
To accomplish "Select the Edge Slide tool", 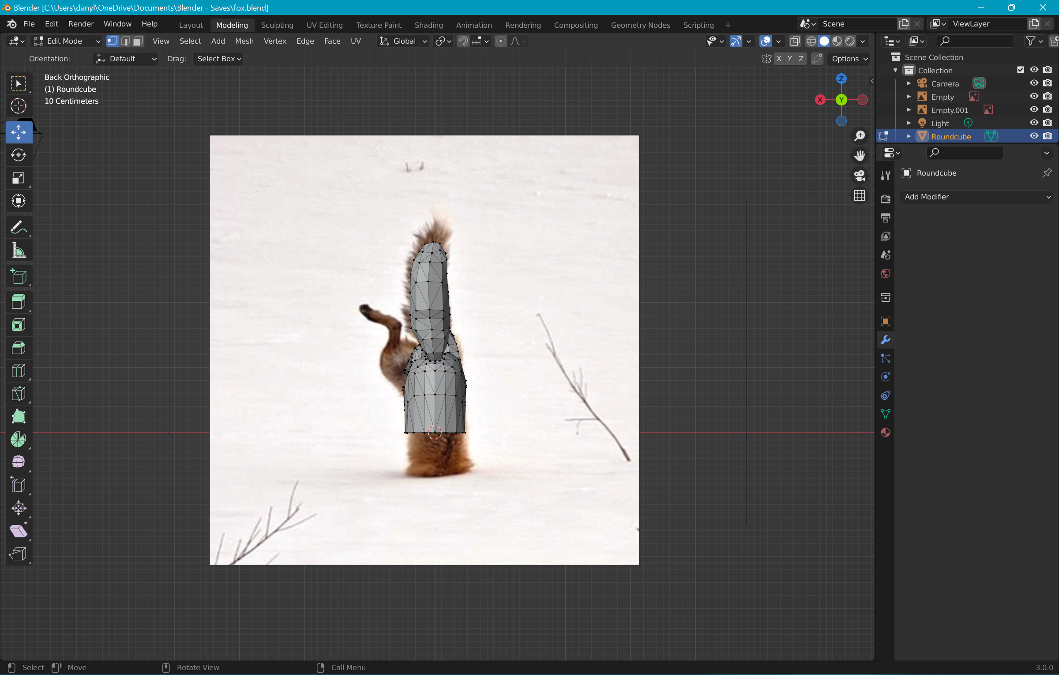I will 19,485.
